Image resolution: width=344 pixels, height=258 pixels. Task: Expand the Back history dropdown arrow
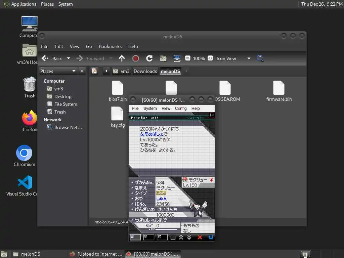click(x=69, y=58)
